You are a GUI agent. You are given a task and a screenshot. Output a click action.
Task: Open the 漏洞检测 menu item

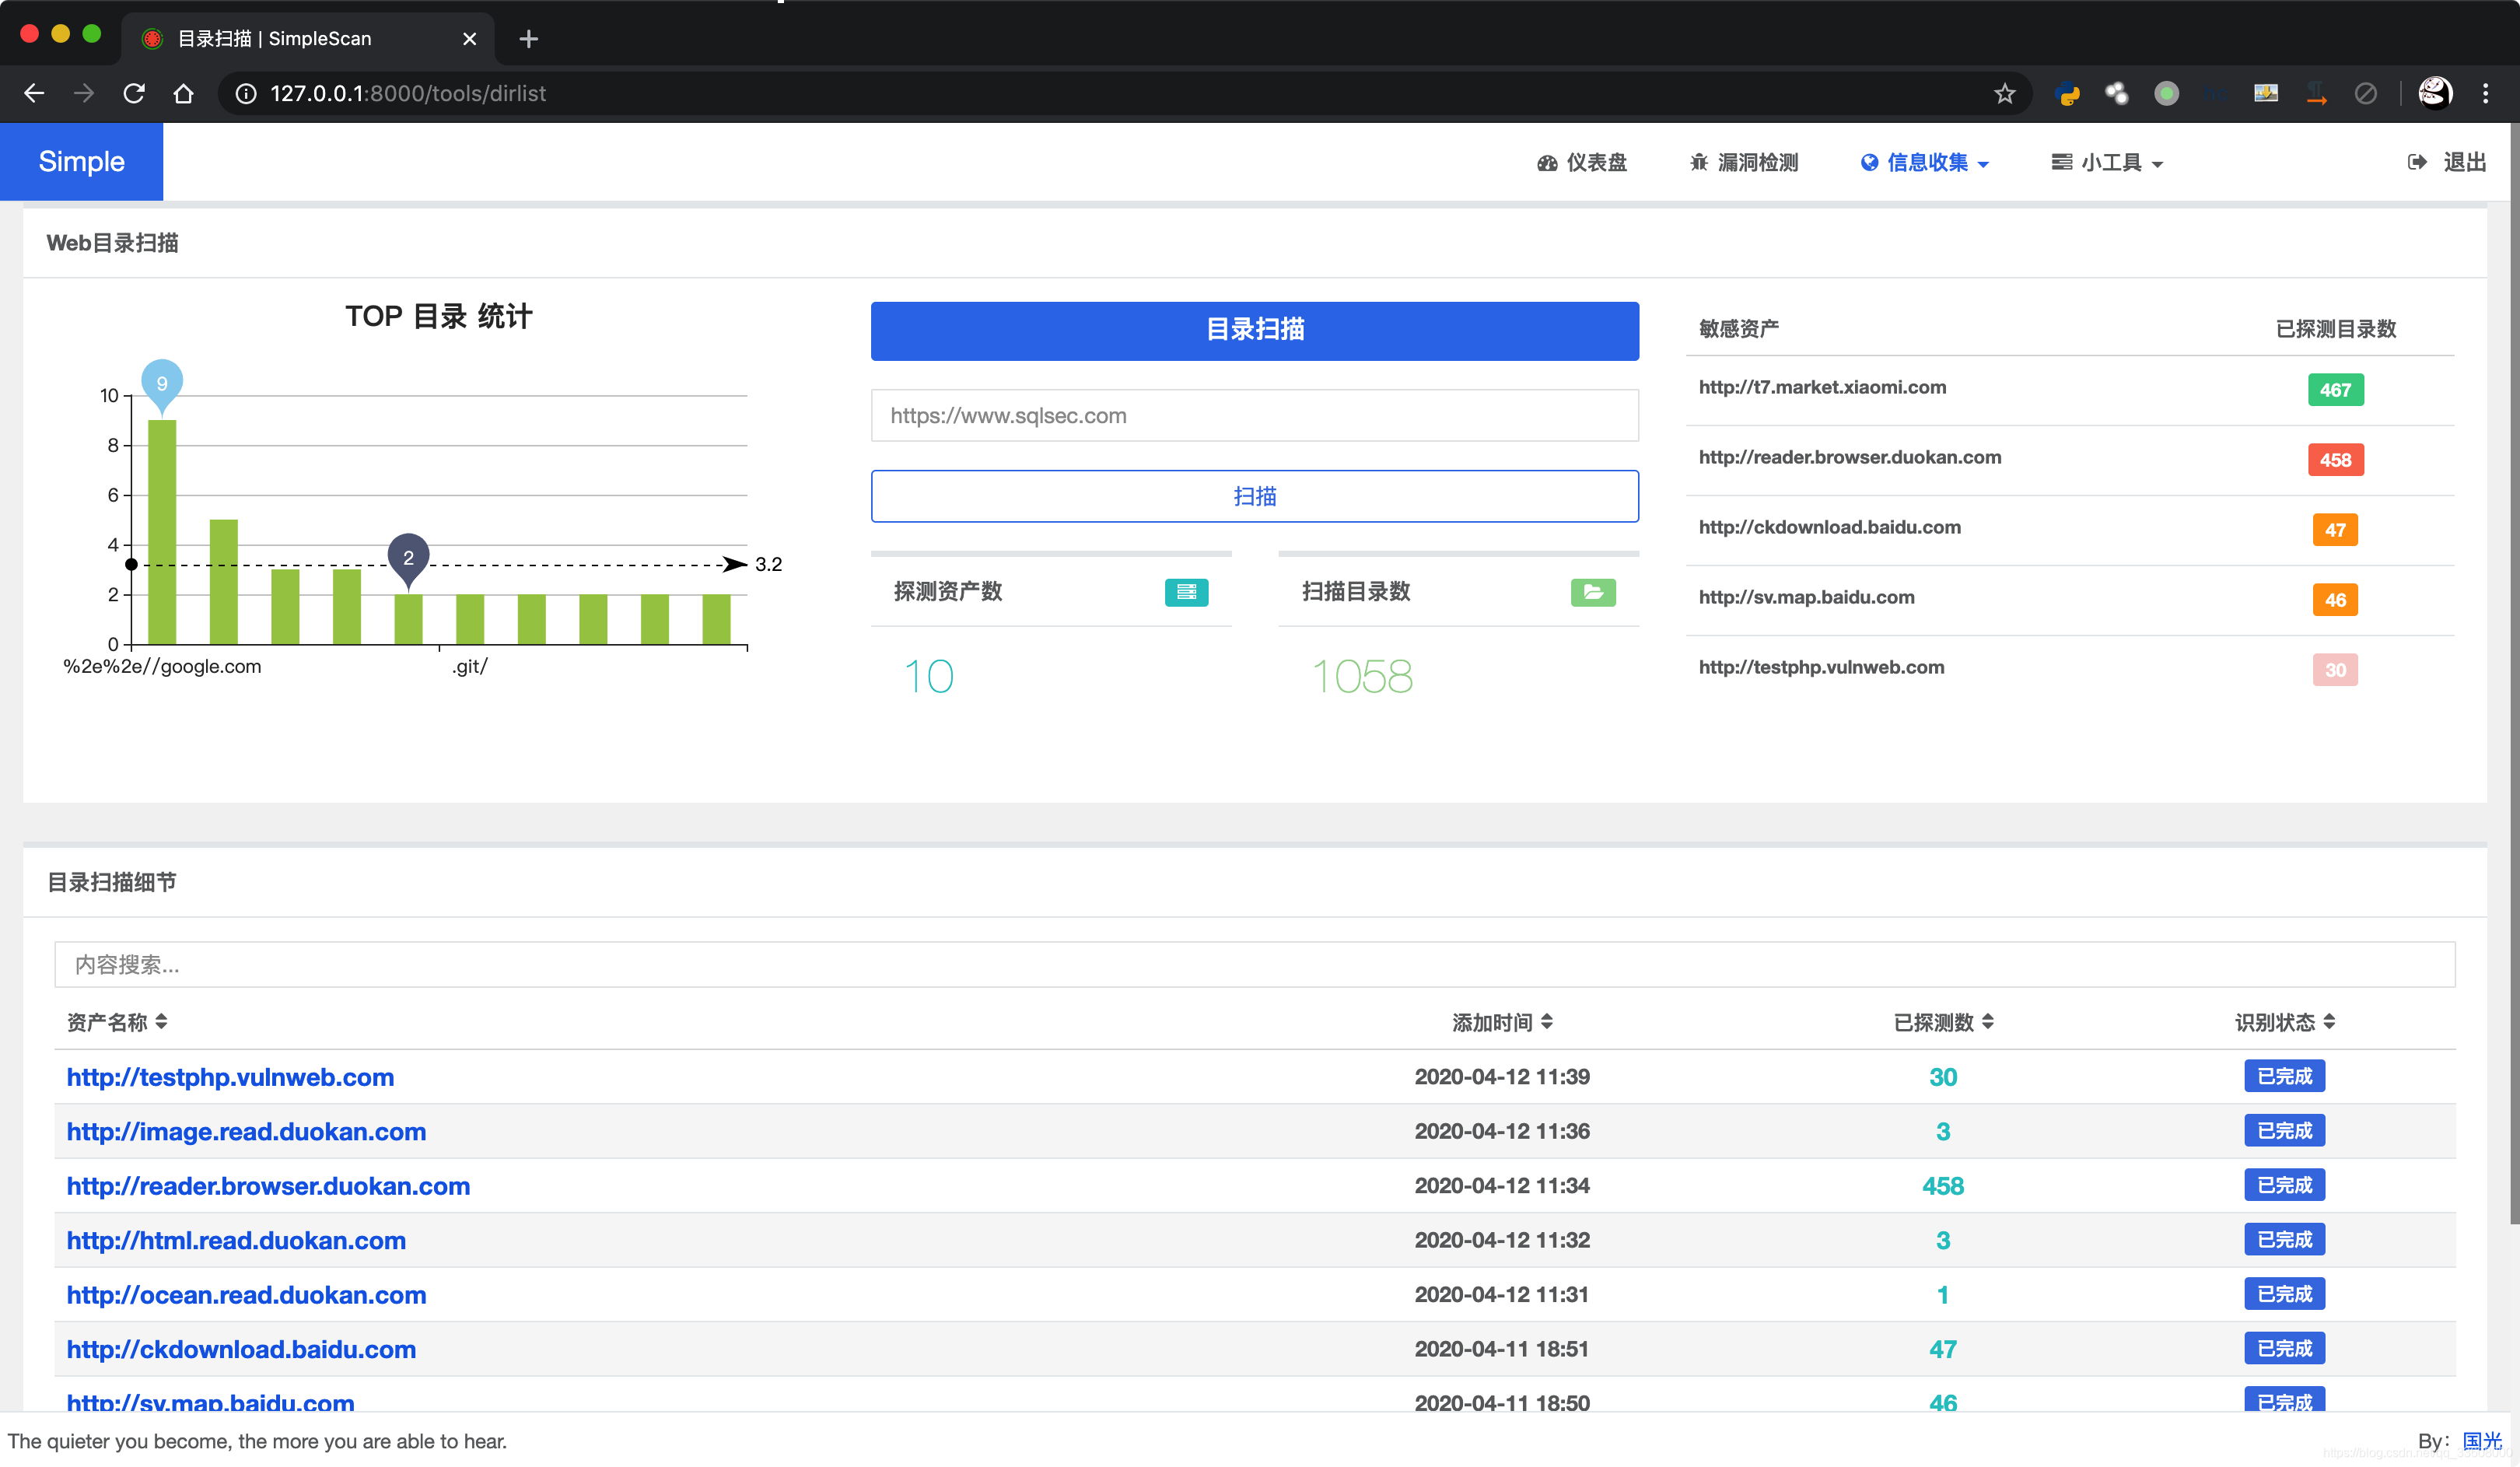pos(1744,162)
